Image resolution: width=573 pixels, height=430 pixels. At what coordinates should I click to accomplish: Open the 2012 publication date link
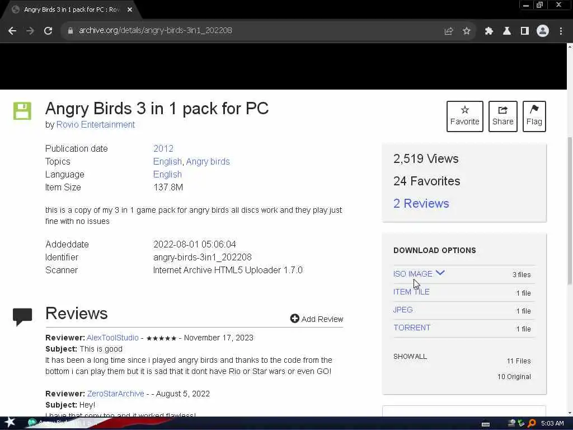[x=163, y=149]
